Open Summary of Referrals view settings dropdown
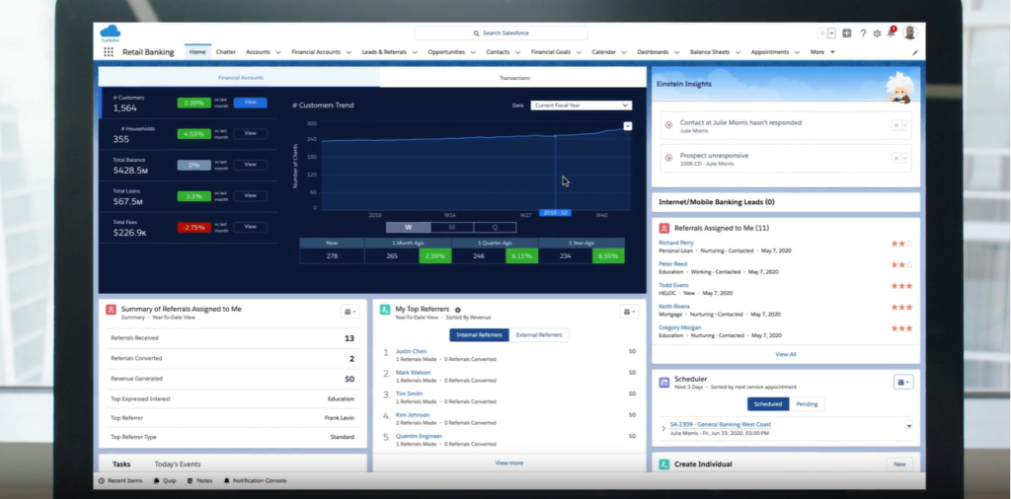The width and height of the screenshot is (1011, 499). pyautogui.click(x=350, y=312)
